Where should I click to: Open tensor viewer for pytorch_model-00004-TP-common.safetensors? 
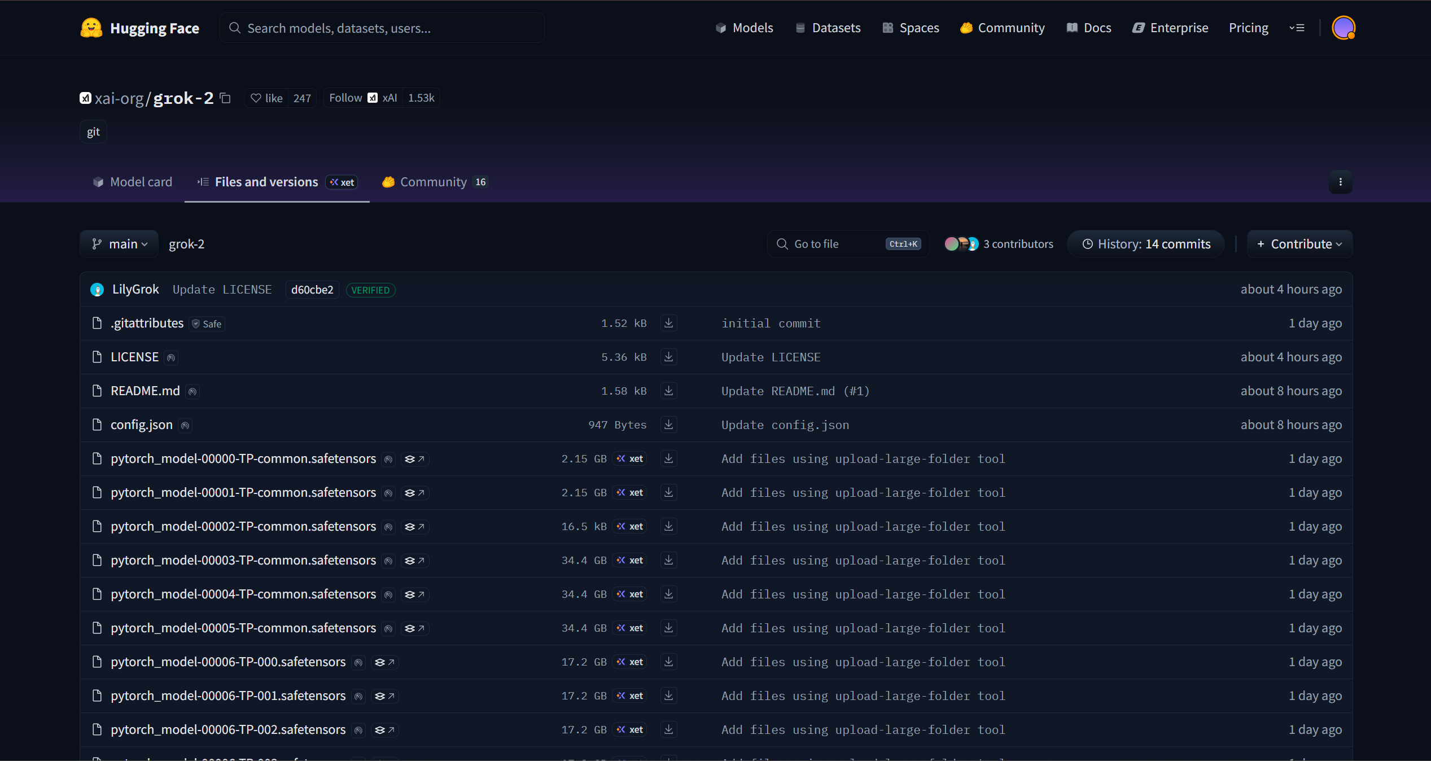click(414, 594)
